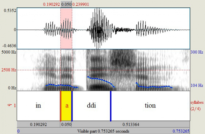
Task: Select the 'tion' syllable interval
Action: click(x=150, y=106)
